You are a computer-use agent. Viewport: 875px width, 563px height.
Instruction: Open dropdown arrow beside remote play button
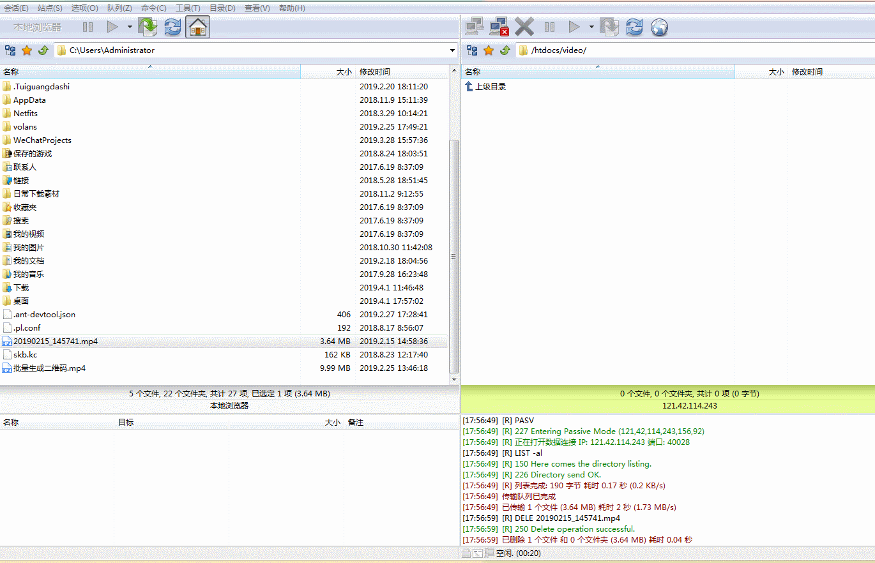591,27
